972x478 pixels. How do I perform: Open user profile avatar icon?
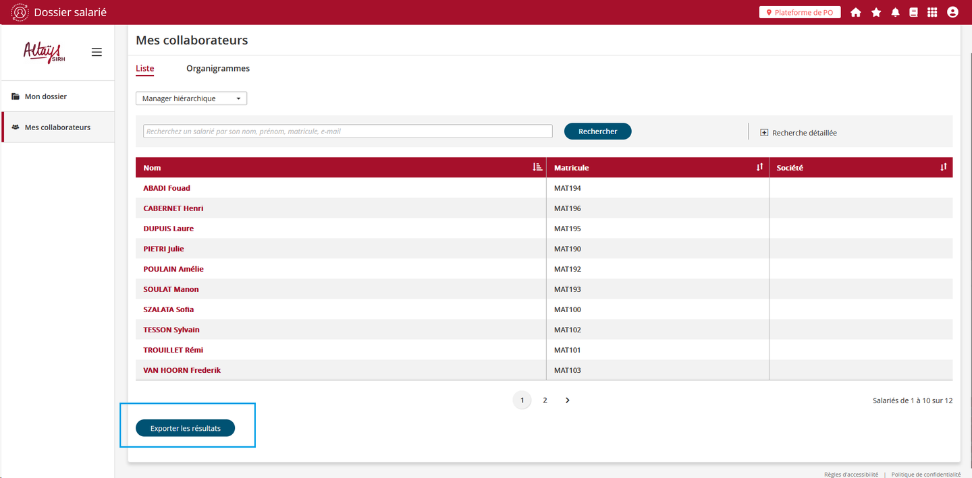(952, 12)
